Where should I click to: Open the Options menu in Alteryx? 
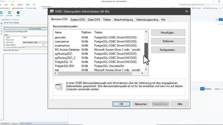(x=20, y=5)
